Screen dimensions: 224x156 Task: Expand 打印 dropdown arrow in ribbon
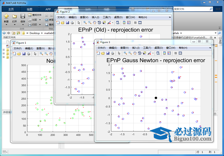tap(40, 25)
